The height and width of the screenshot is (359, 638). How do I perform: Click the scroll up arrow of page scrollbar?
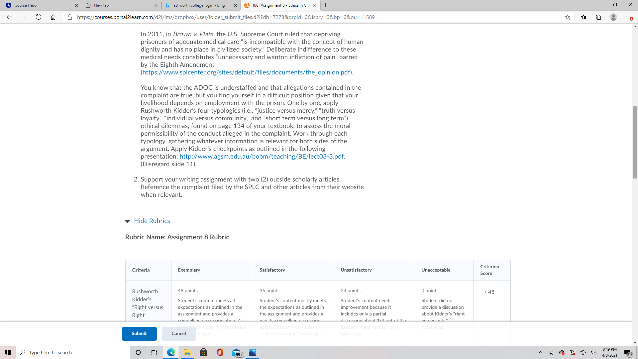click(635, 27)
